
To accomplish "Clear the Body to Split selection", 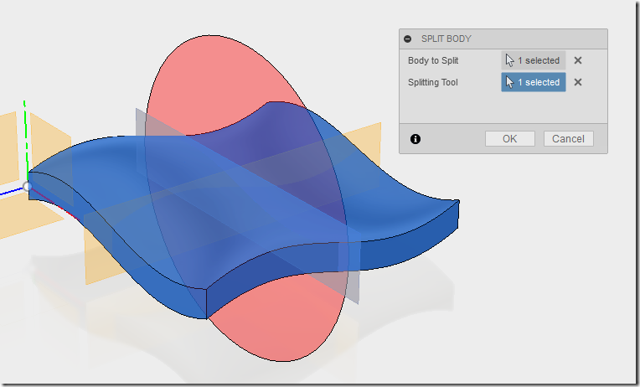I will 577,60.
